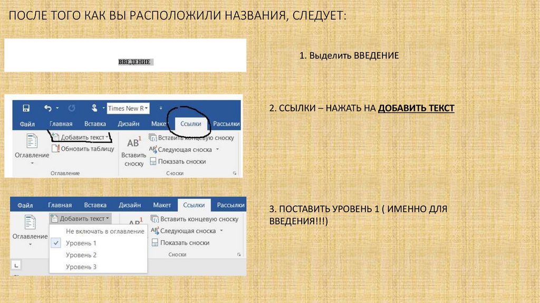540x303 pixels.
Task: Open the Сноски dialog launcher in upper ribbon
Action: (235, 173)
